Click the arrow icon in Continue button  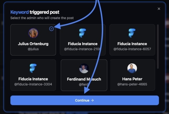point(92,100)
